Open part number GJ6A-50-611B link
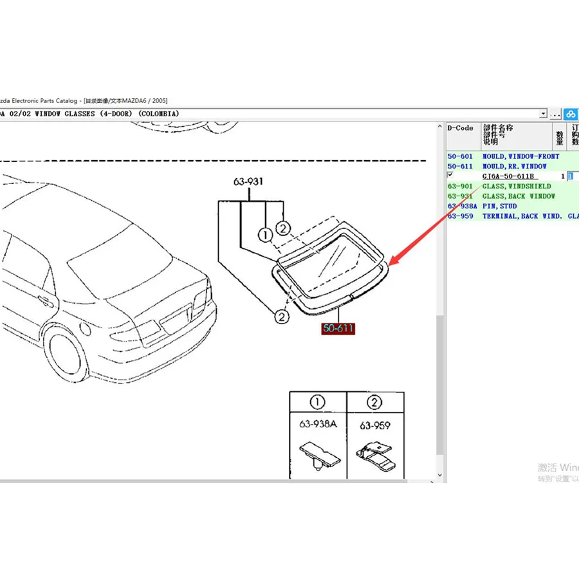Screen dimensions: 579x579 click(x=508, y=176)
